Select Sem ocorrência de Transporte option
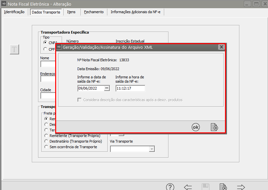Image resolution: width=268 pixels, height=190 pixels. point(46,147)
